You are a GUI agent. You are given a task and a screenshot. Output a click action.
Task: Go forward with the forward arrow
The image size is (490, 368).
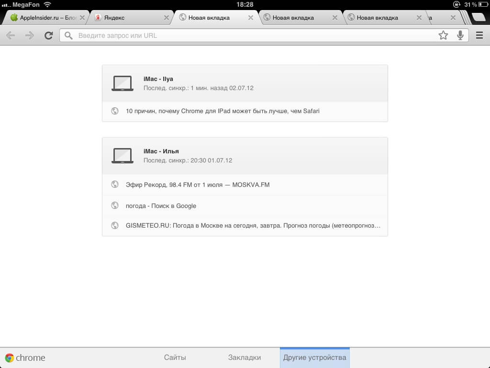click(x=29, y=35)
